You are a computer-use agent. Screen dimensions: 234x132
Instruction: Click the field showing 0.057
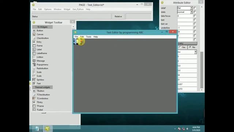tap(187, 84)
